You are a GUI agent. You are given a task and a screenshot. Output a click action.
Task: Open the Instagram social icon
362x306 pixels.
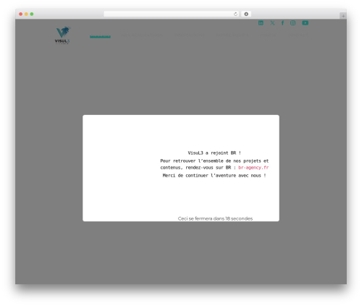pyautogui.click(x=293, y=23)
